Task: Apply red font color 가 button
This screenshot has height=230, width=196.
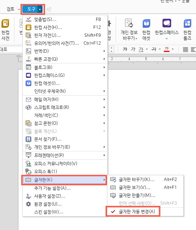Action: (167, 49)
